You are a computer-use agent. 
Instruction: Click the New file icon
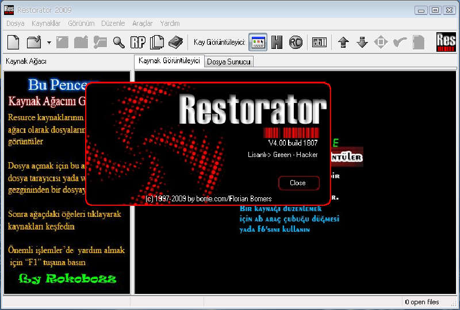(13, 42)
